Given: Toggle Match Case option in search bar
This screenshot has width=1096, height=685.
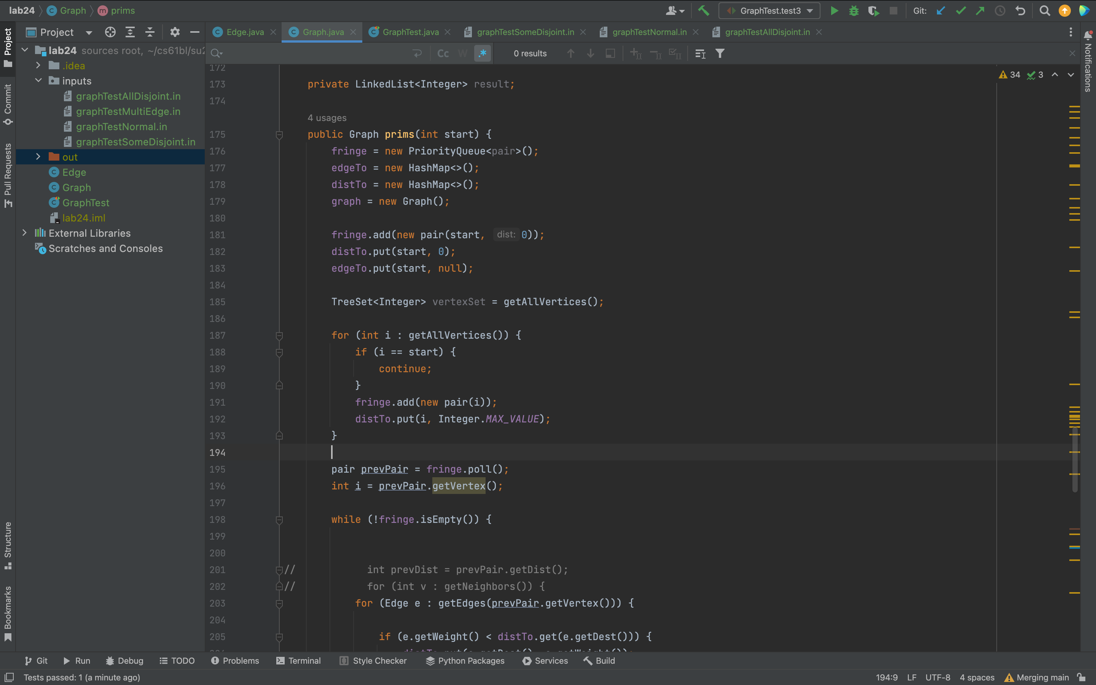Looking at the screenshot, I should pos(443,53).
